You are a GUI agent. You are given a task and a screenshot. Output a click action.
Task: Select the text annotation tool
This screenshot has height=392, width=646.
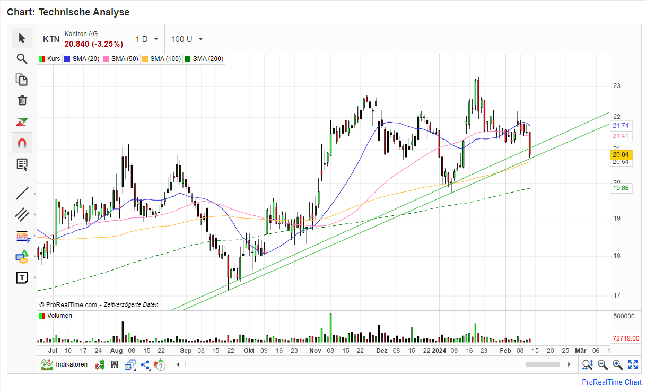(x=22, y=277)
